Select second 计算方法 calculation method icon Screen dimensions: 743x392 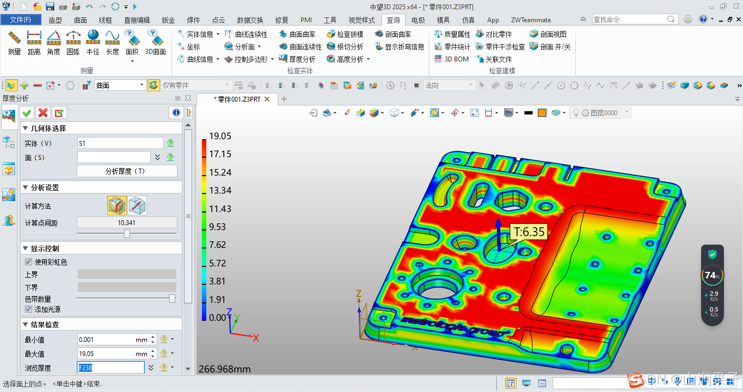tap(137, 206)
